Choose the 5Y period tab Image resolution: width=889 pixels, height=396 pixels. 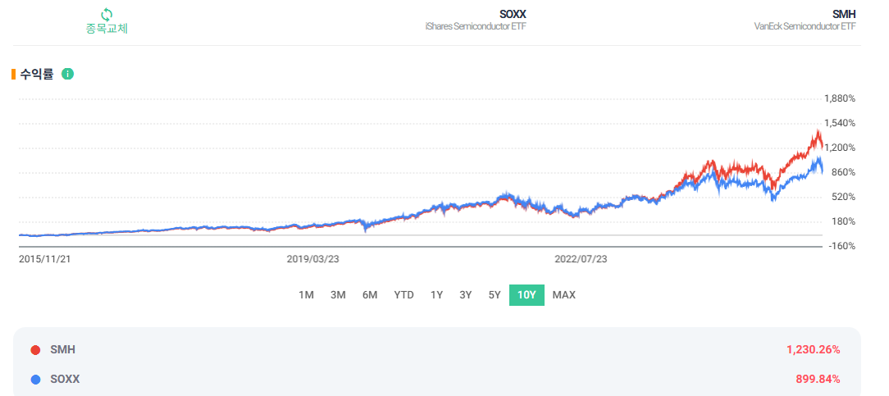point(495,294)
